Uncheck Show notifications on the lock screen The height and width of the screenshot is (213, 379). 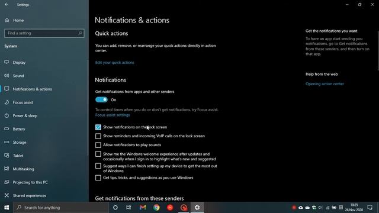tap(98, 127)
